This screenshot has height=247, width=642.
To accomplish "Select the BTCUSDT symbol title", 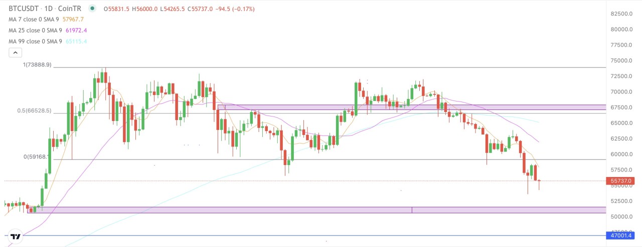I will (26, 8).
